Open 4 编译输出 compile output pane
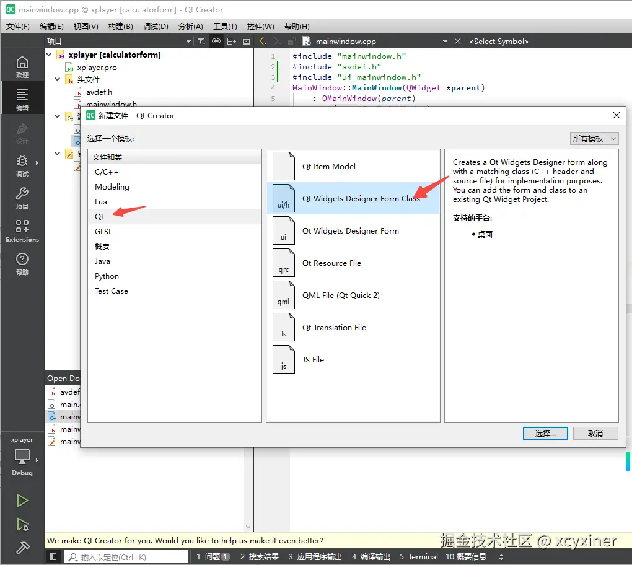The width and height of the screenshot is (632, 565). click(x=371, y=556)
